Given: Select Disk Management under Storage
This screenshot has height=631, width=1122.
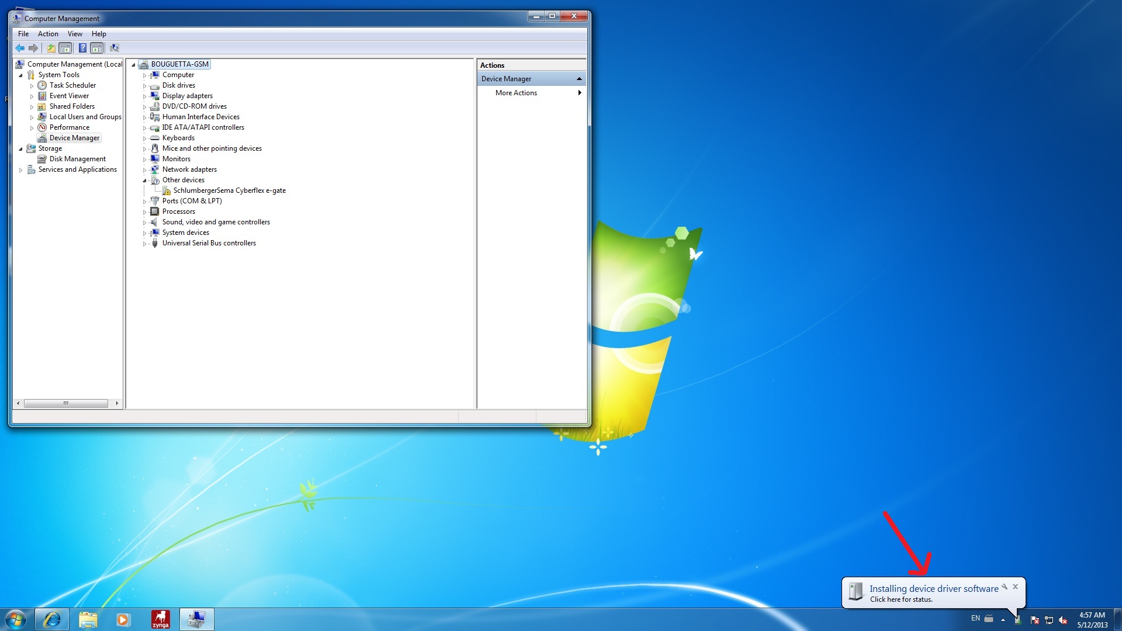Looking at the screenshot, I should [77, 159].
